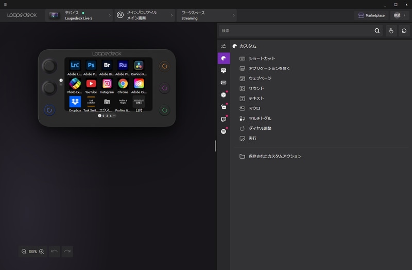Zoom out the device preview
The image size is (412, 270).
(x=24, y=252)
